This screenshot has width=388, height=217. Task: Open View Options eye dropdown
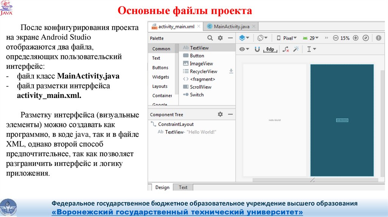(x=244, y=49)
